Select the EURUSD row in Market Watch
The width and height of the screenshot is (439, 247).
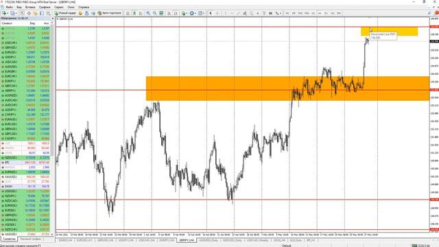click(25, 52)
